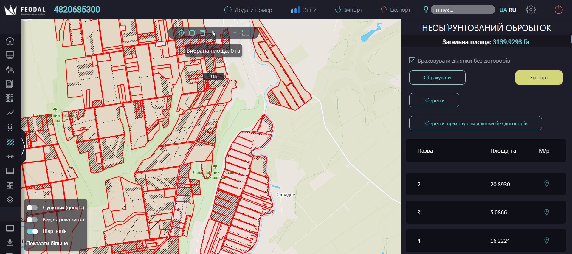Select the layers stack icon in sidebar
The image size is (572, 254).
click(x=10, y=200)
